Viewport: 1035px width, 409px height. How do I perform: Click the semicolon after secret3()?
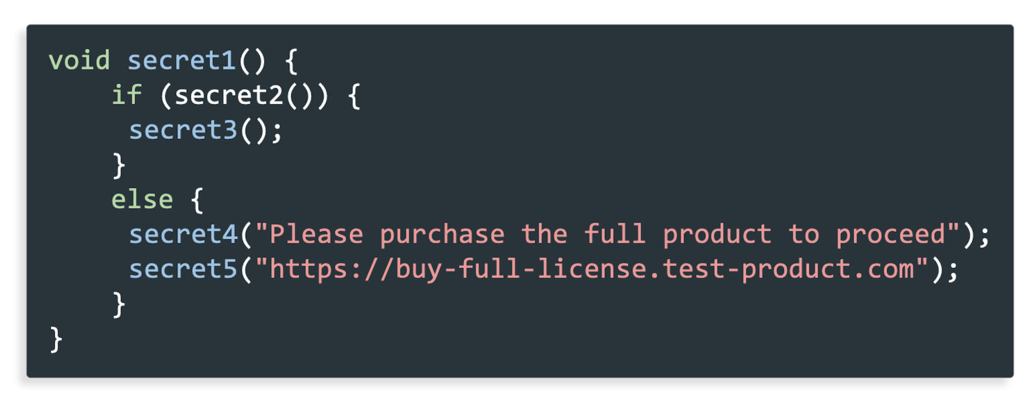tap(277, 131)
